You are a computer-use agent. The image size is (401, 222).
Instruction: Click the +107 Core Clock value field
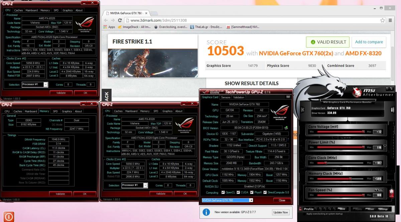tap(378, 163)
